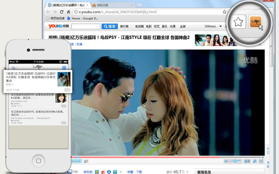Viewport: 279px width, 174px height.
Task: Tap grid view icon in phone app
Action: (64, 68)
